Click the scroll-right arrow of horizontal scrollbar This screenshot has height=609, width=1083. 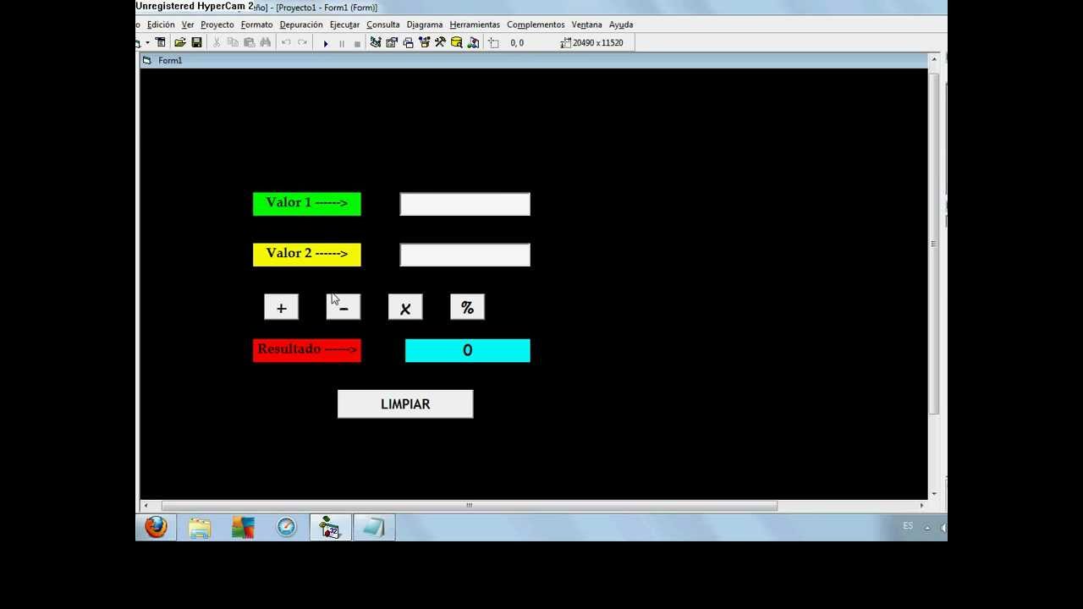(x=922, y=506)
